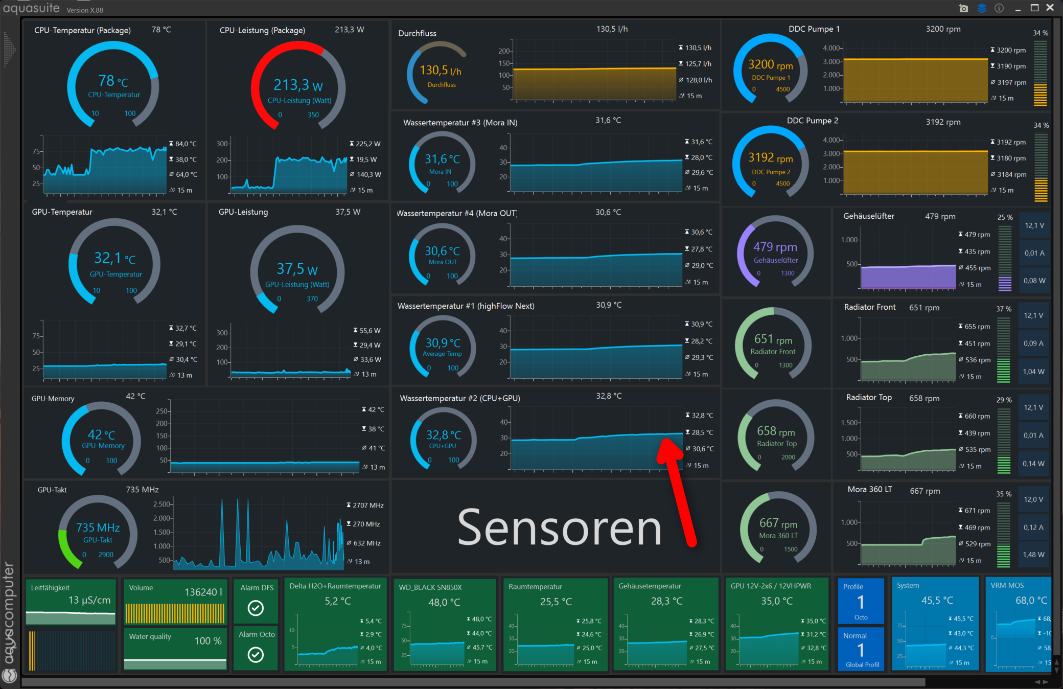Click the Alarm DFS checkmark icon
Screen dimensions: 1063x689
[256, 607]
